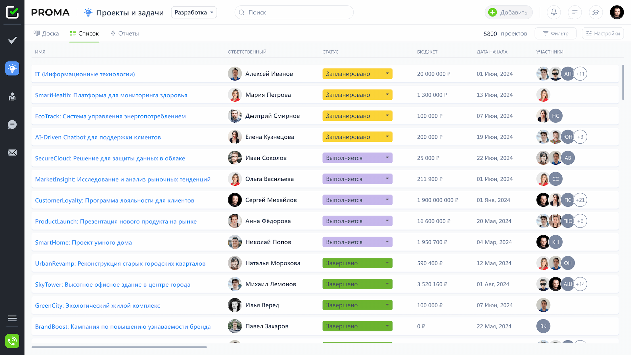Select the Список tab
The height and width of the screenshot is (355, 631).
84,33
